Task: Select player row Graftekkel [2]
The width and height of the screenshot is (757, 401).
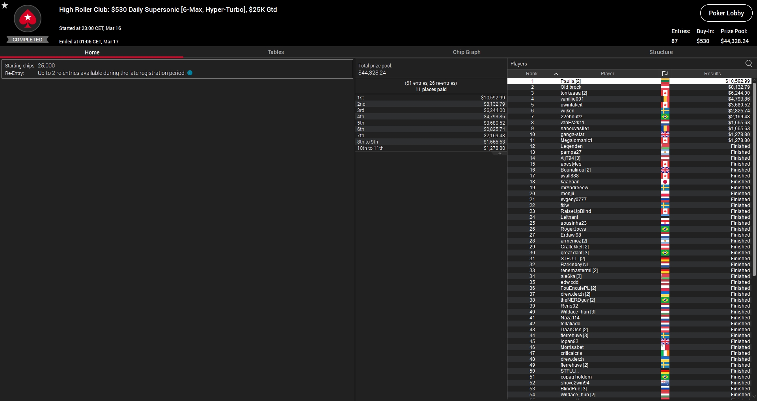Action: [630, 247]
